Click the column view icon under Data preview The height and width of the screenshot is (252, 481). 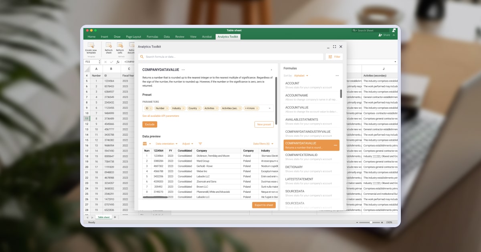[x=145, y=144]
